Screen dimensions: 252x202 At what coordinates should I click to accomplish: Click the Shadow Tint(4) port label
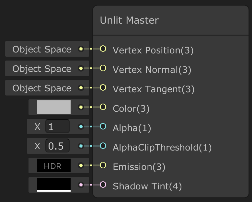(x=147, y=186)
